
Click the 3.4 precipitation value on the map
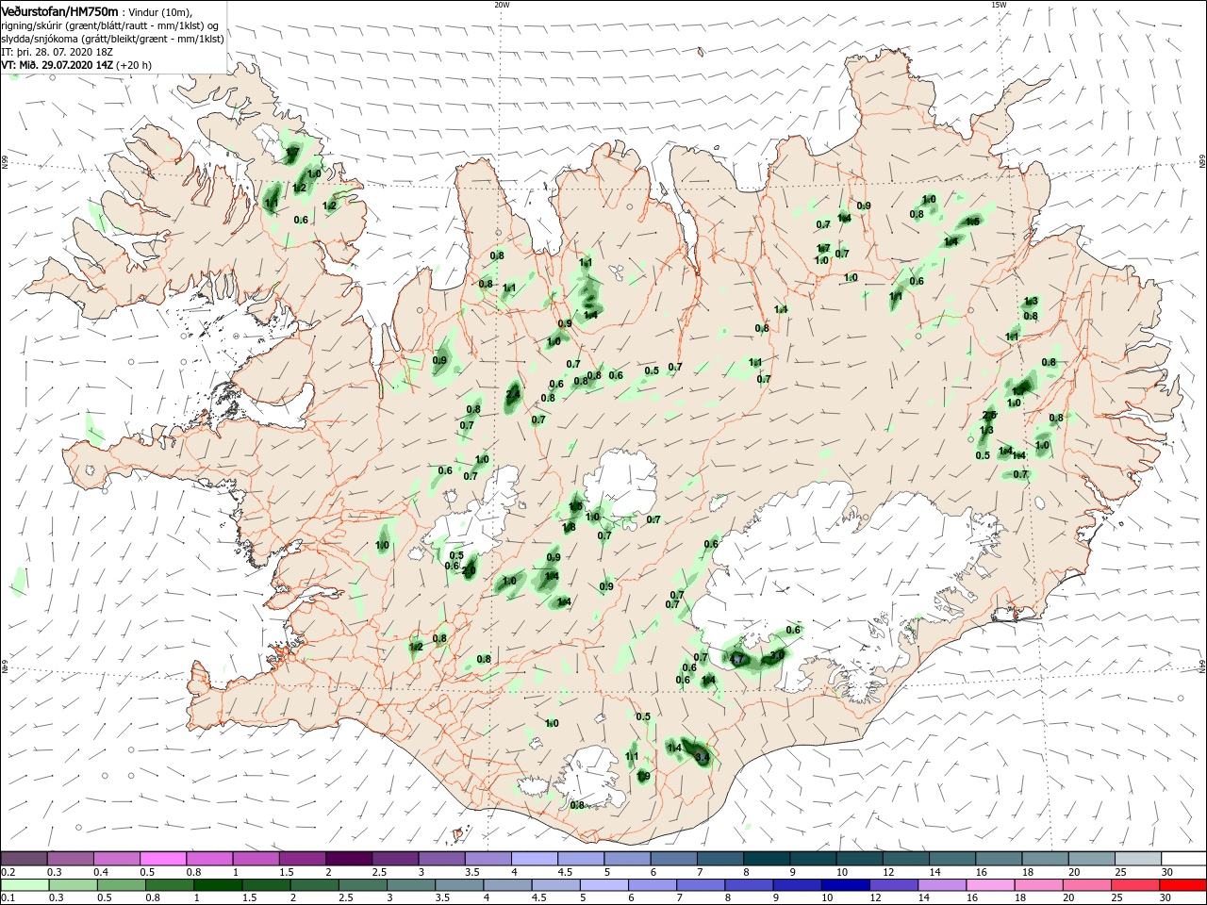point(702,757)
